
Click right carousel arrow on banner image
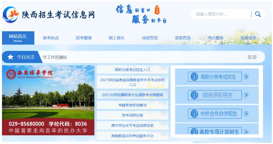point(92,100)
